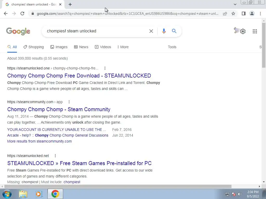Go to the Google logo homepage
Viewport: 266px width, 199px height.
(18, 31)
